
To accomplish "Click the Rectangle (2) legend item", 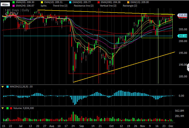I will coord(130,6).
